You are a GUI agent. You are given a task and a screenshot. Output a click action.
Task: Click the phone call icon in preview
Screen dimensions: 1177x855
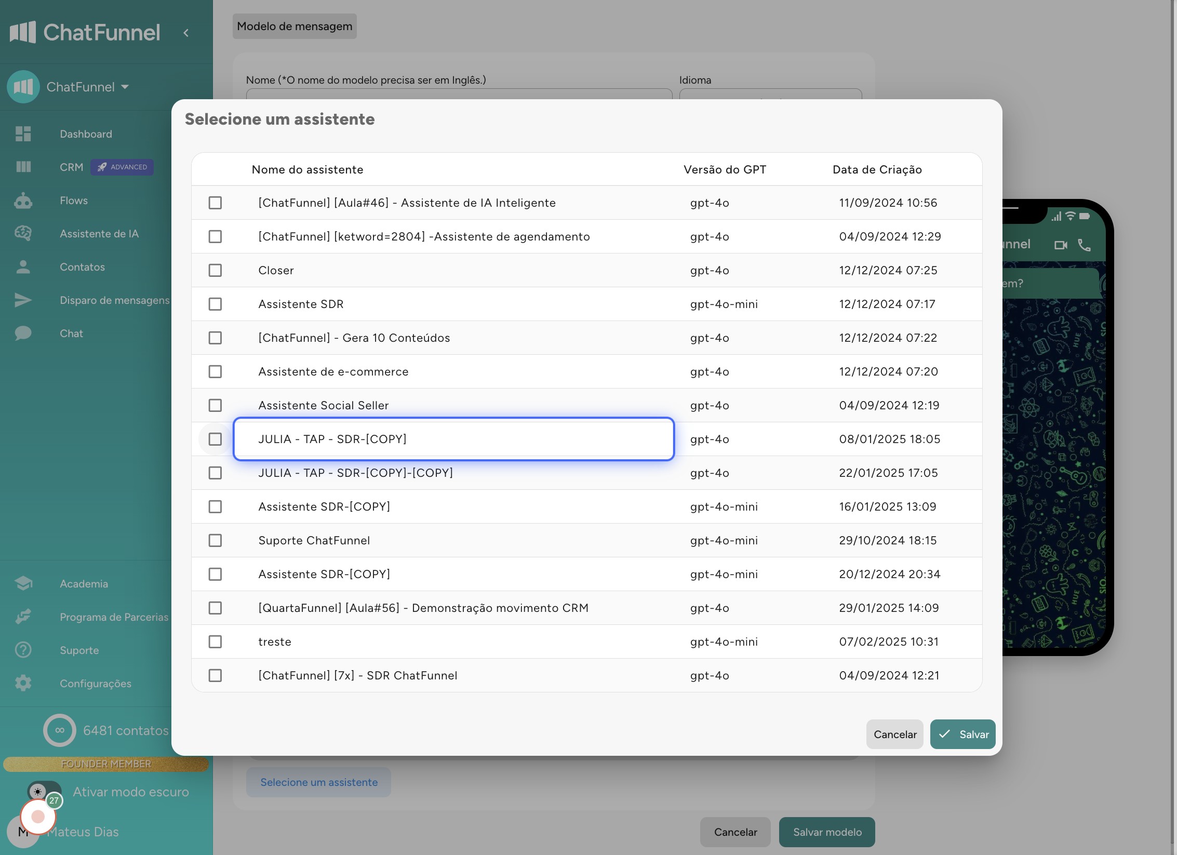pyautogui.click(x=1084, y=245)
